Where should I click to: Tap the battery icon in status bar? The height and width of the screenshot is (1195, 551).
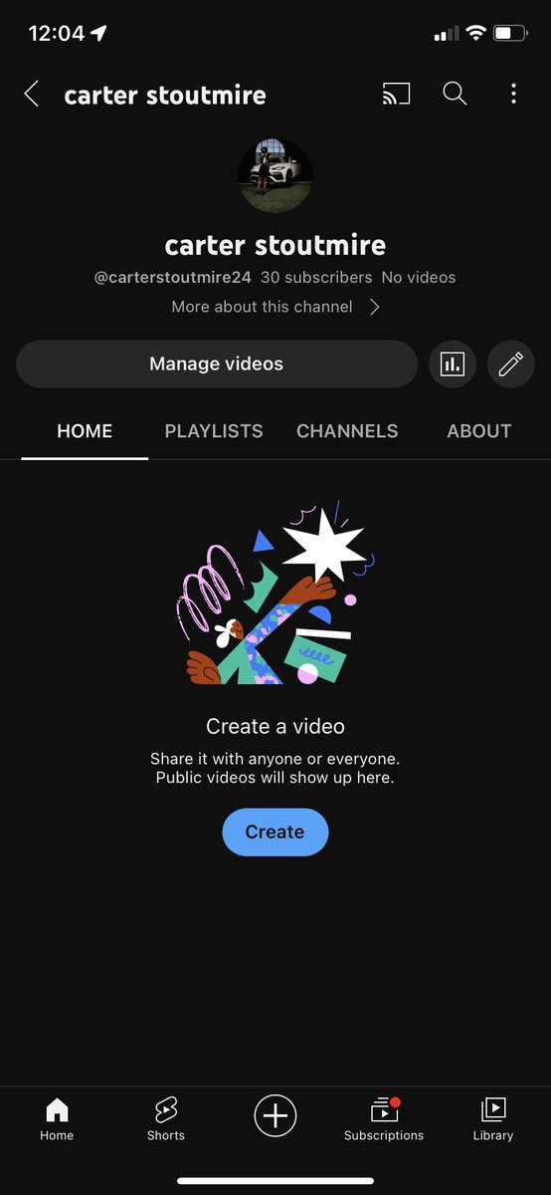[511, 34]
